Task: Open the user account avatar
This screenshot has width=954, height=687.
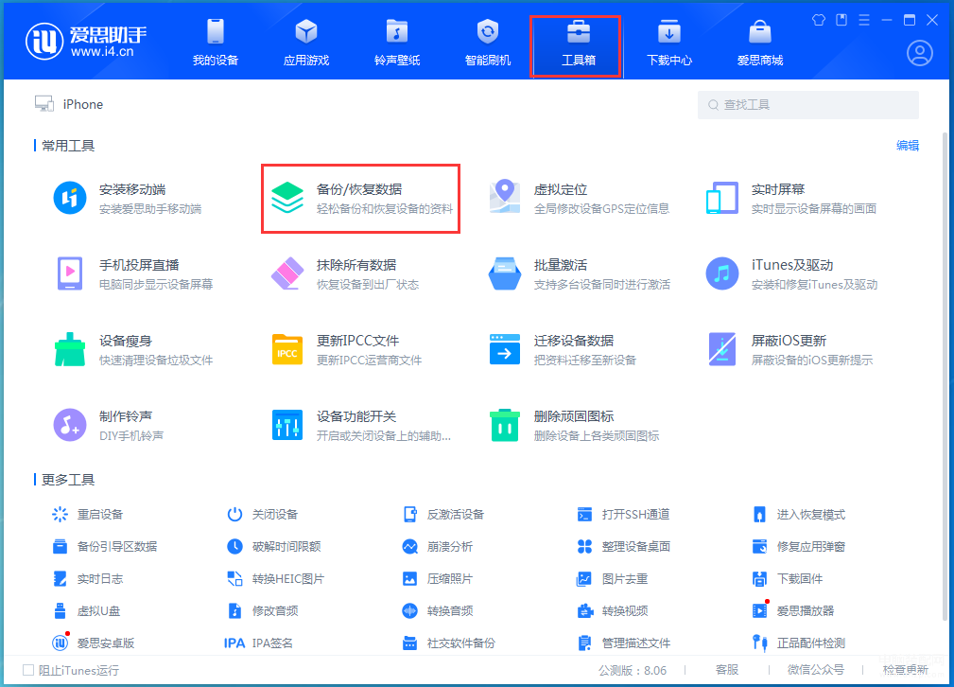Action: (x=919, y=53)
